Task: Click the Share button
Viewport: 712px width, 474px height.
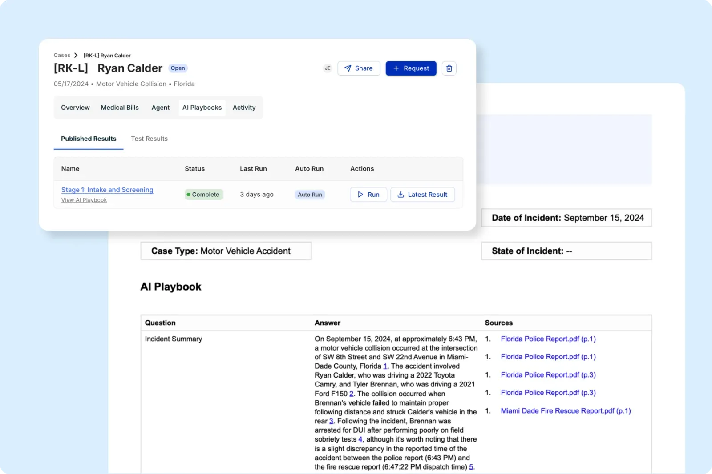Action: [x=359, y=68]
